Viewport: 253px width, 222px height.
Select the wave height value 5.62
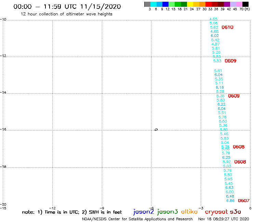point(214,27)
